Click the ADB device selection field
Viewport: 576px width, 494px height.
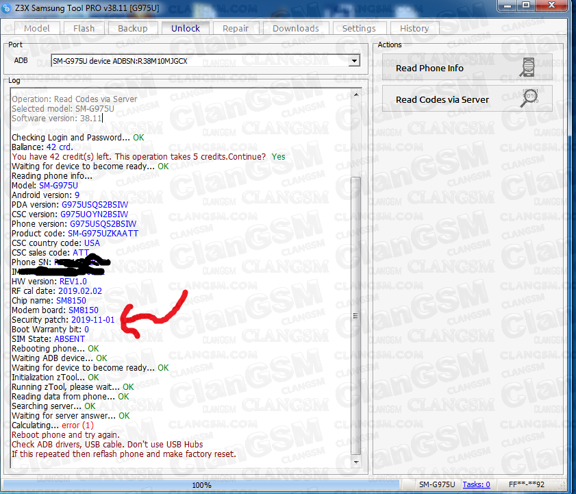(205, 61)
